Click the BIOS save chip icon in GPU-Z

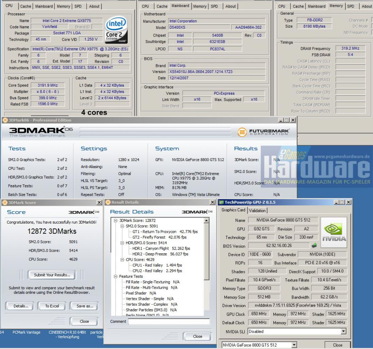pyautogui.click(x=314, y=245)
